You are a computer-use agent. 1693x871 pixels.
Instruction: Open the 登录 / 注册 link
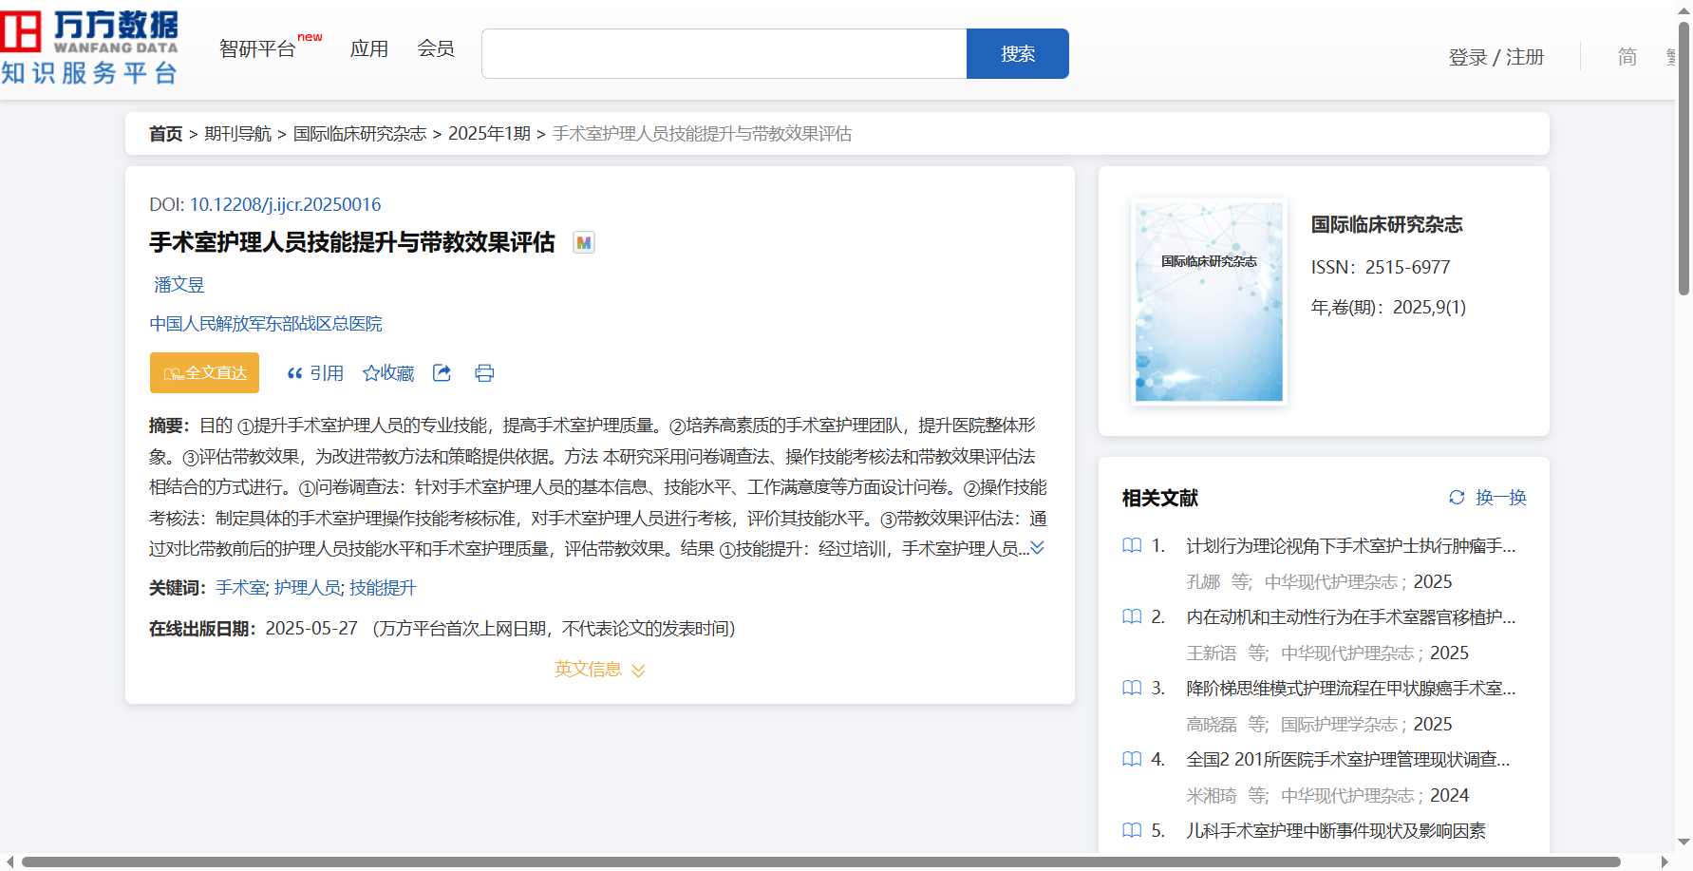point(1496,57)
